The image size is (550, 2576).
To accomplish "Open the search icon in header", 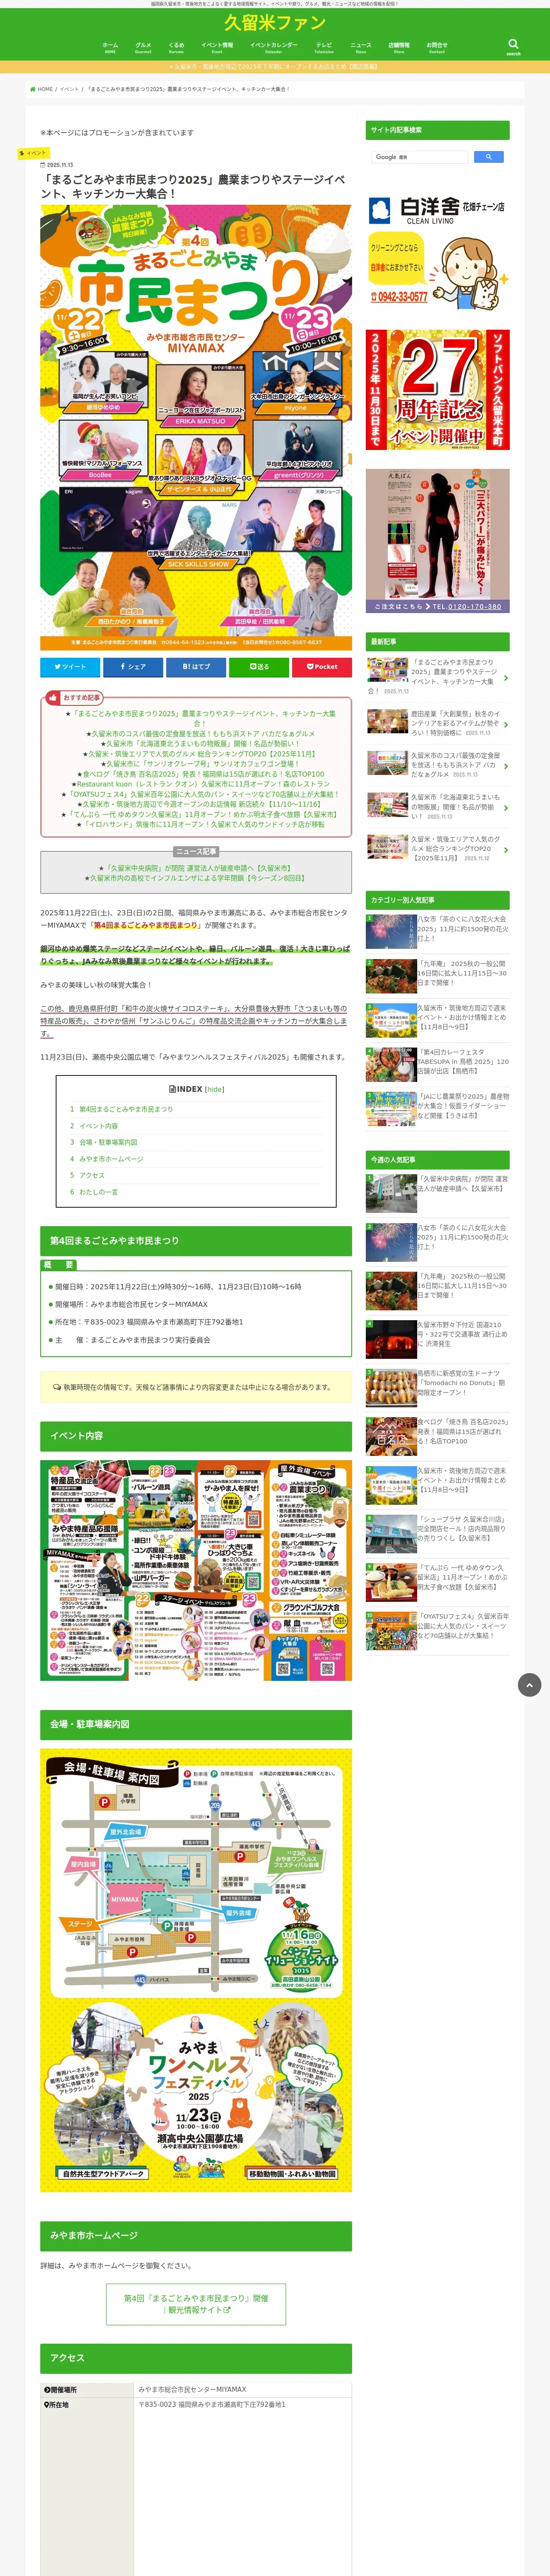I will [x=513, y=45].
